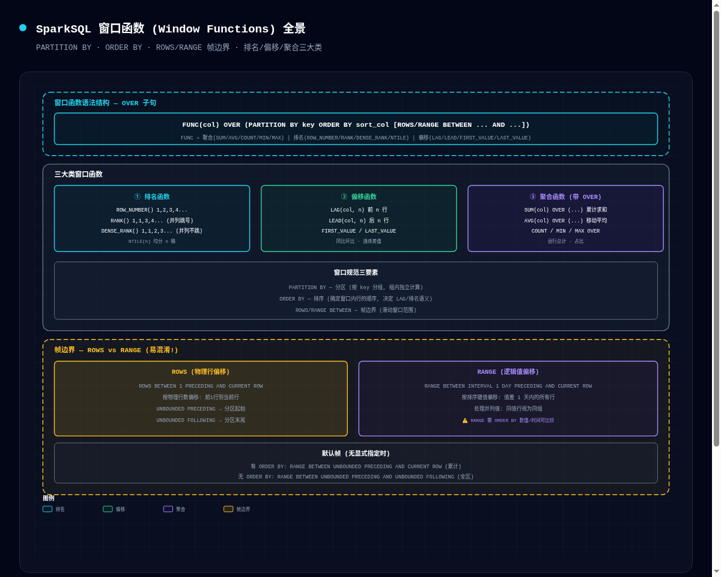Select the '② 偏移函数' card title
The height and width of the screenshot is (577, 721).
(x=359, y=197)
